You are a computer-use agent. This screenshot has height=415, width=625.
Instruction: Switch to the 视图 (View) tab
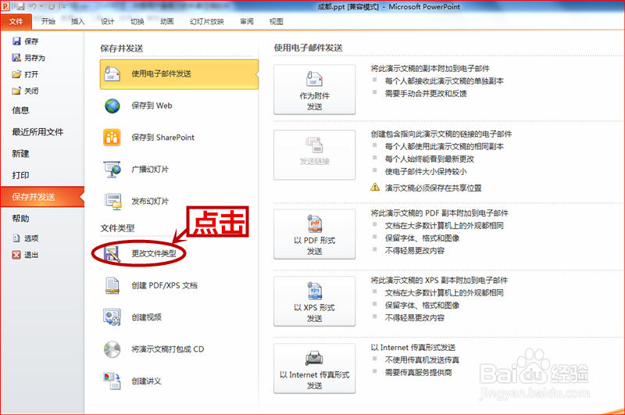tap(277, 22)
